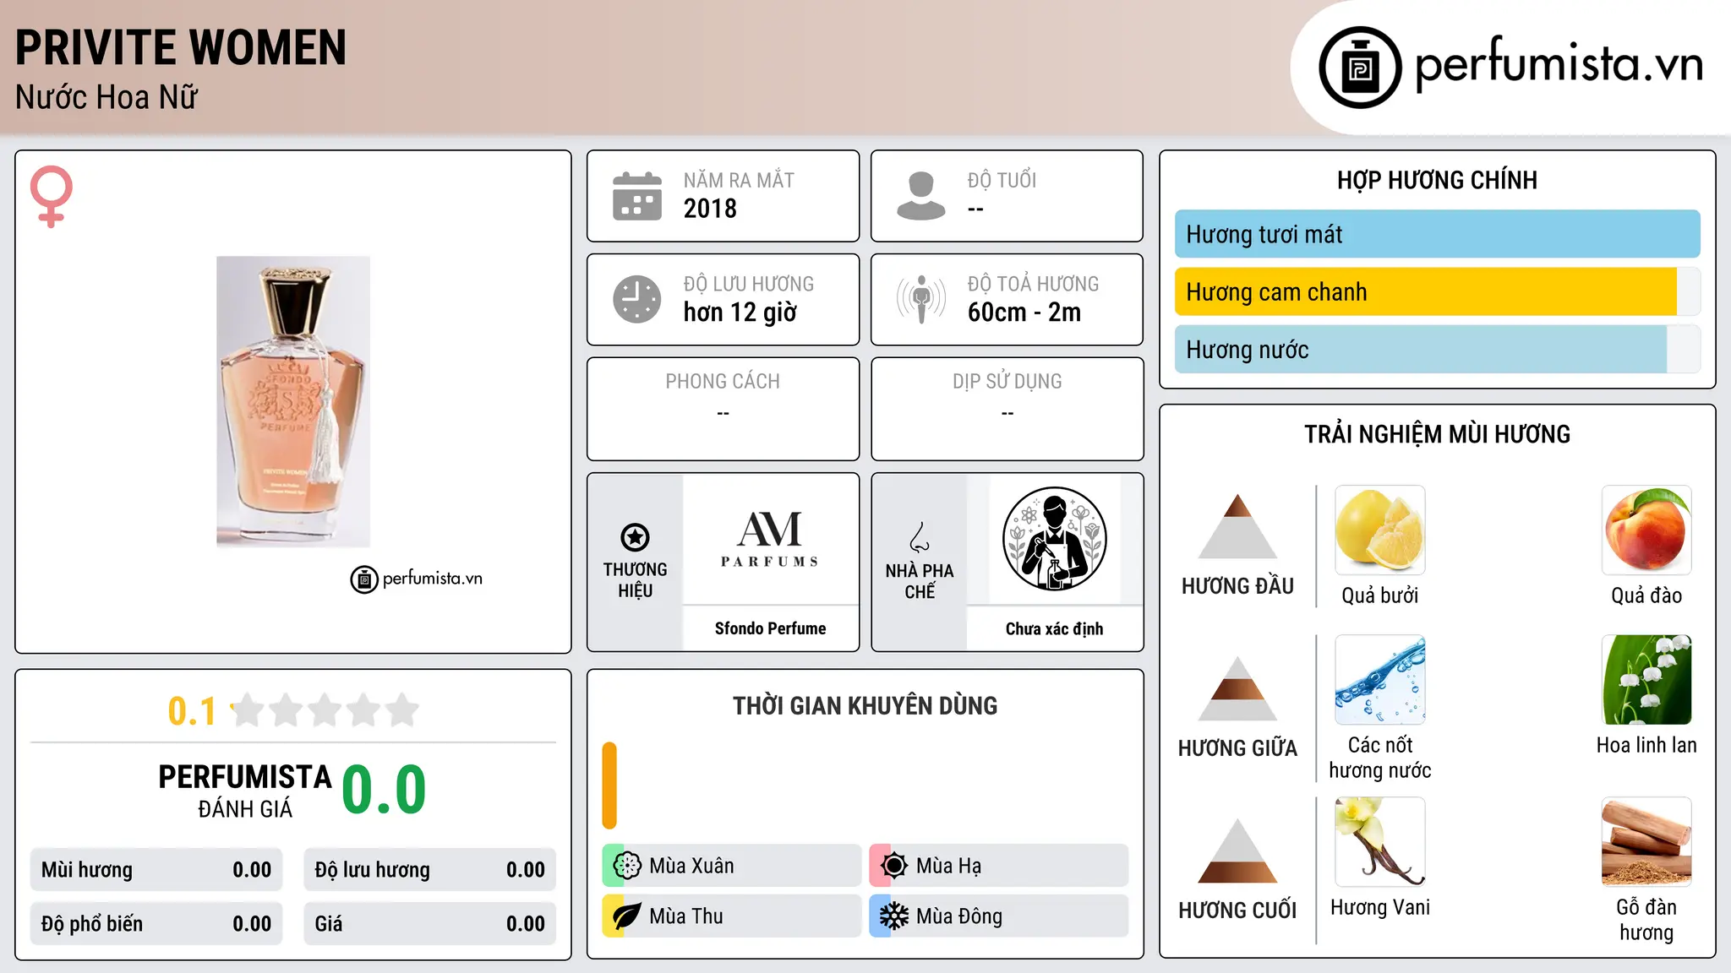Select the Mùa Đông season button
Image resolution: width=1731 pixels, height=973 pixels.
(998, 916)
